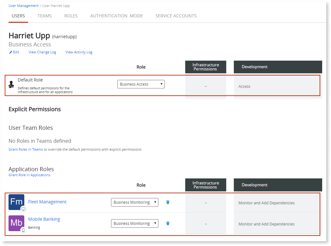Delete the Fleet Management role with trash icon
Image resolution: width=331 pixels, height=246 pixels.
pyautogui.click(x=168, y=202)
